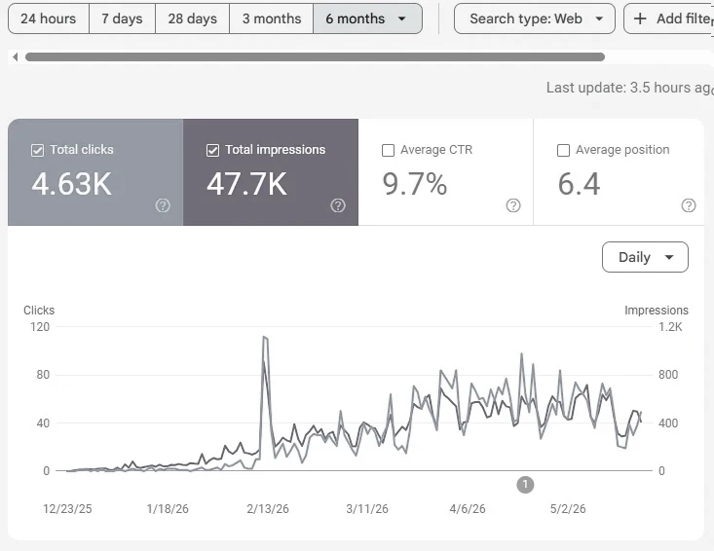This screenshot has width=714, height=551.
Task: Click the 3/11/26 date label on chart axis
Action: (367, 509)
